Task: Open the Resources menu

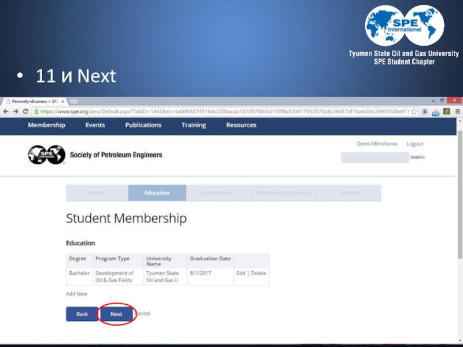Action: tap(241, 125)
